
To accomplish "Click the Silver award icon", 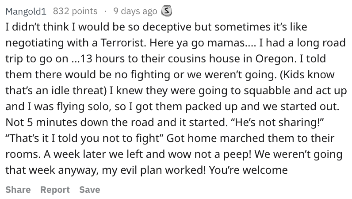I will click(167, 11).
